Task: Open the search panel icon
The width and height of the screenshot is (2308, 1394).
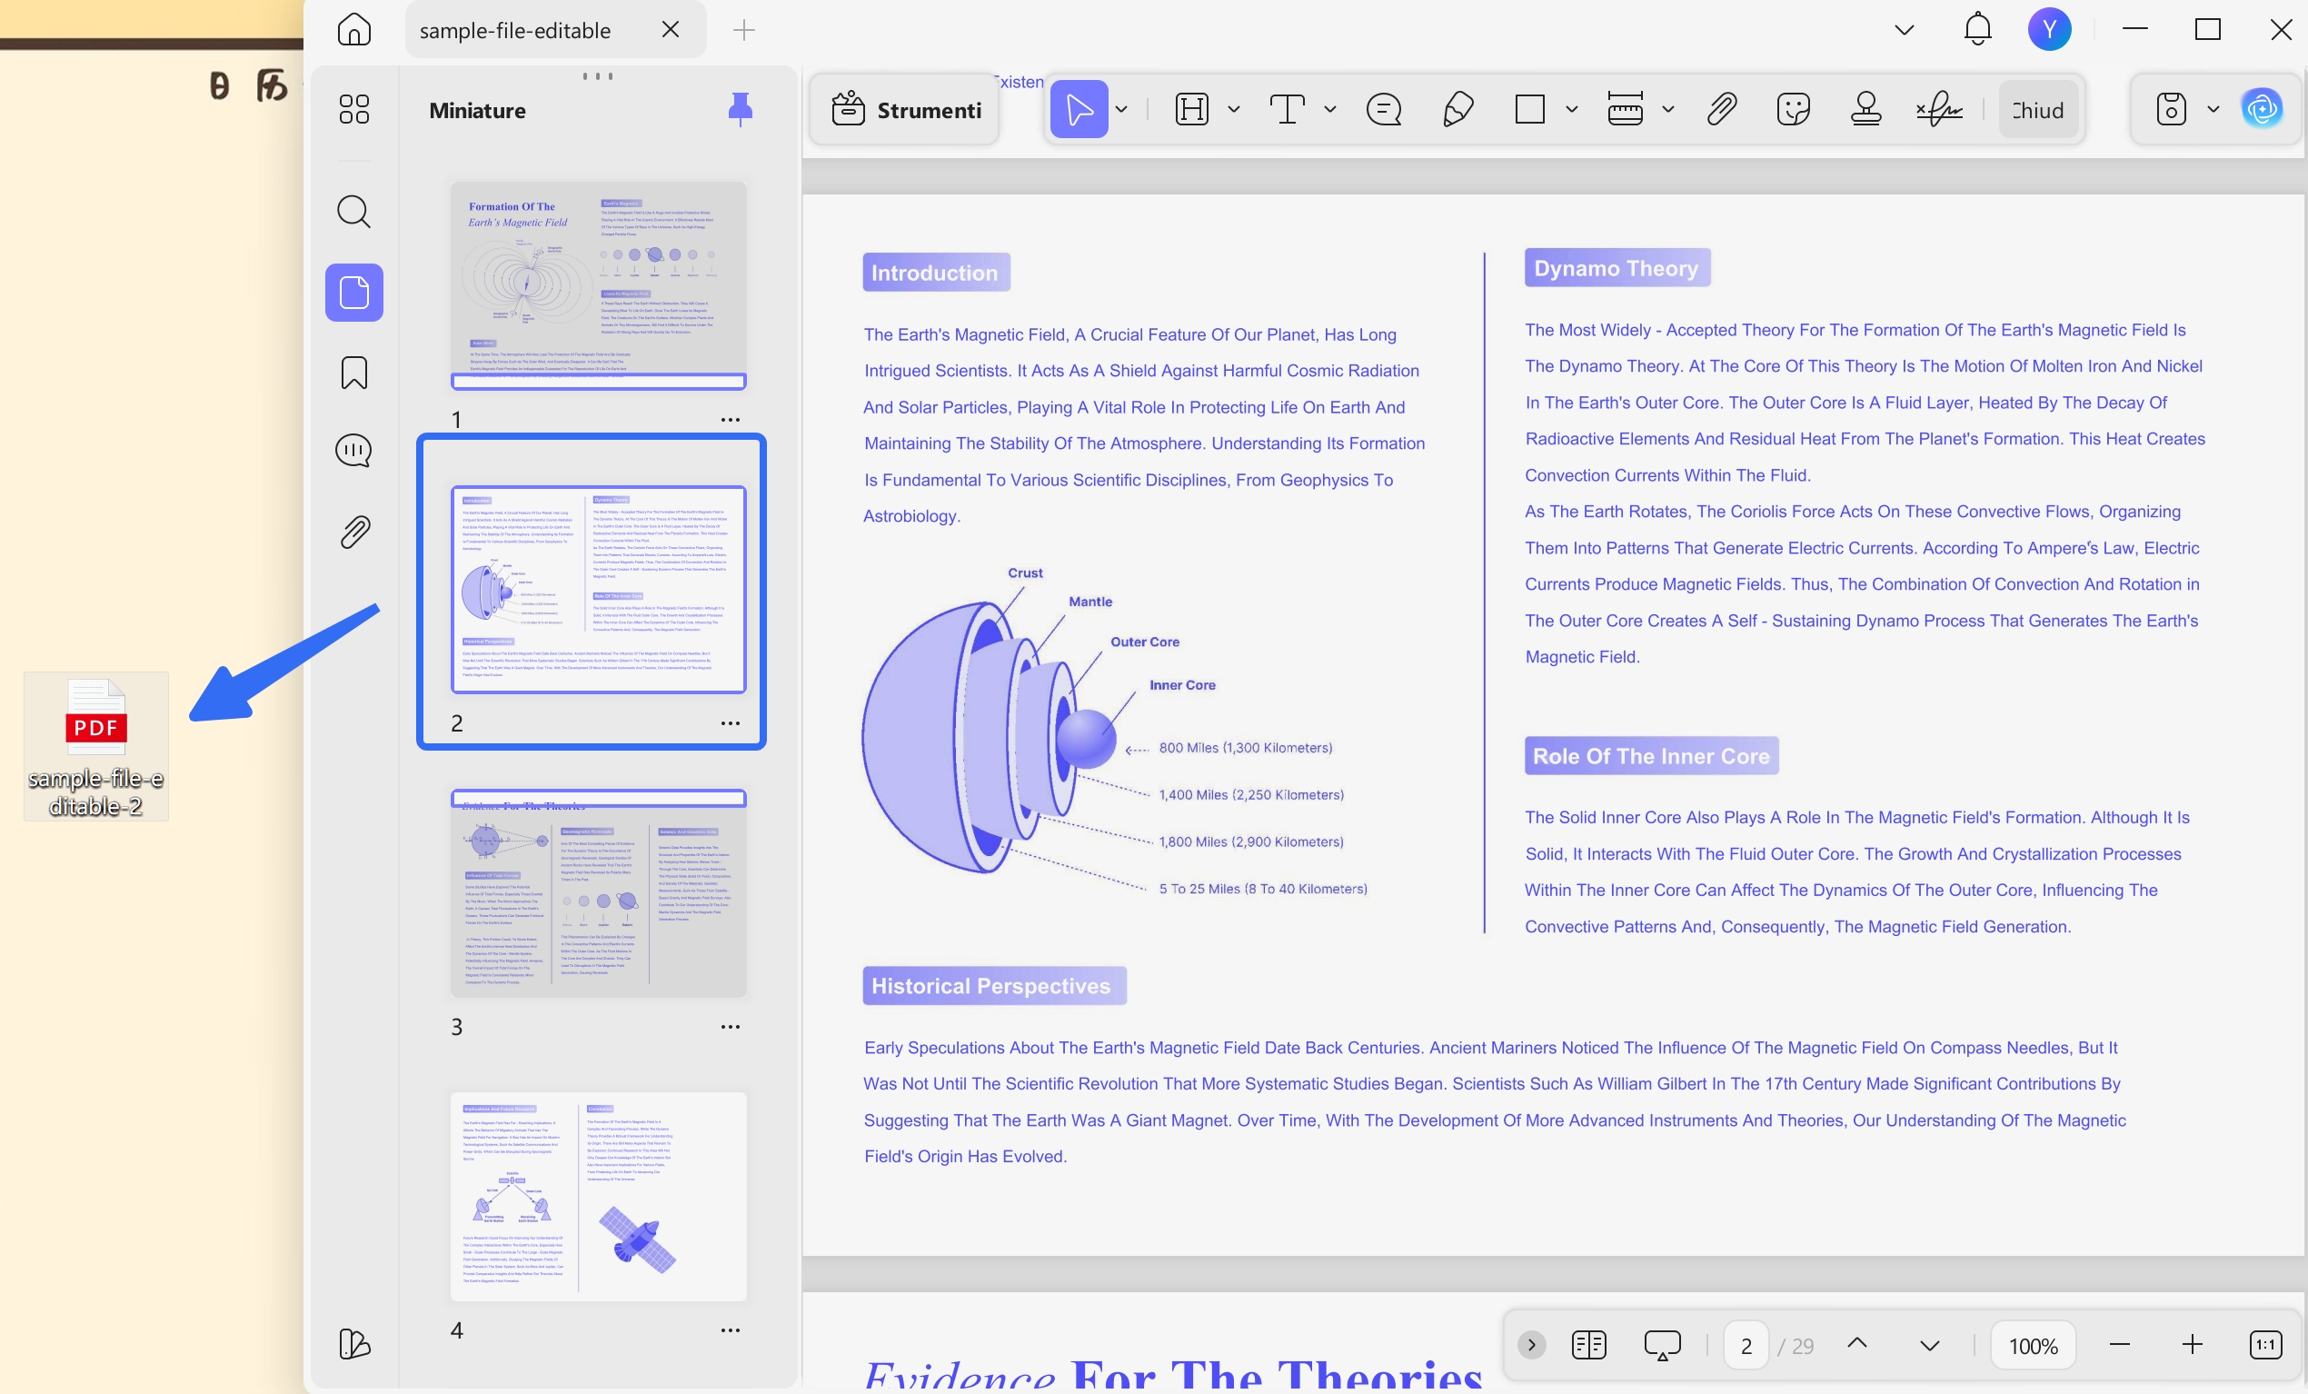Action: (x=354, y=212)
